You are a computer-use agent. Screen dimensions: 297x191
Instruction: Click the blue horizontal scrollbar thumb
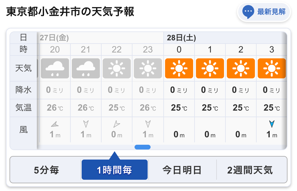pyautogui.click(x=143, y=147)
